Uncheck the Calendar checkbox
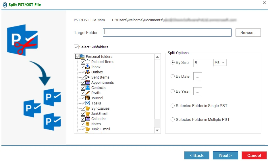The width and height of the screenshot is (268, 162). (x=83, y=119)
